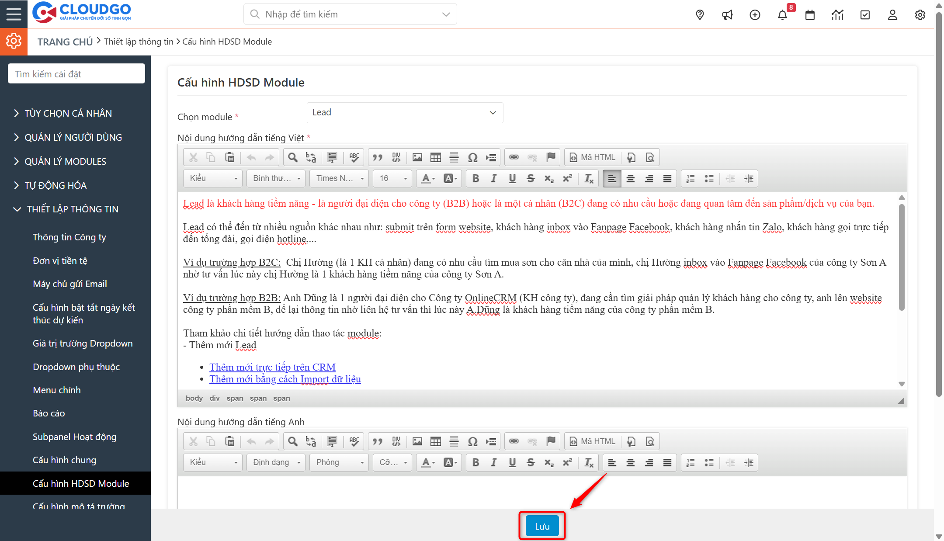Open the Chọn module dropdown showing Lead
Image resolution: width=944 pixels, height=541 pixels.
coord(404,112)
